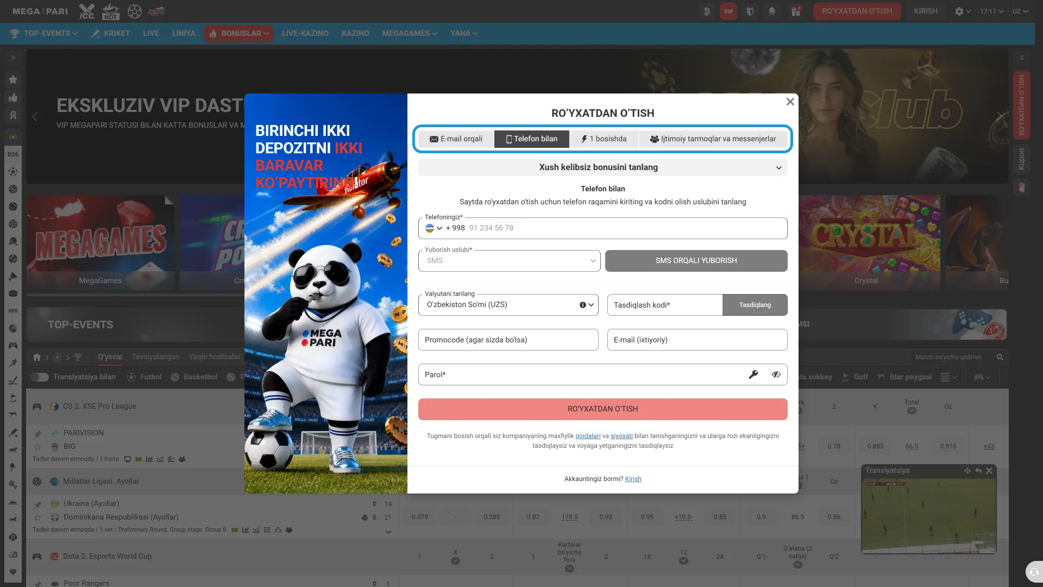Click SMS ORQALI YUBORISH button
This screenshot has height=587, width=1043.
tap(696, 261)
